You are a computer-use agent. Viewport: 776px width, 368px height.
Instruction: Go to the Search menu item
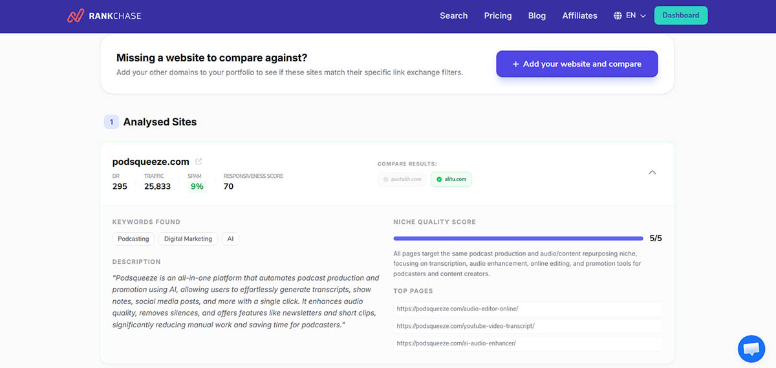point(453,16)
